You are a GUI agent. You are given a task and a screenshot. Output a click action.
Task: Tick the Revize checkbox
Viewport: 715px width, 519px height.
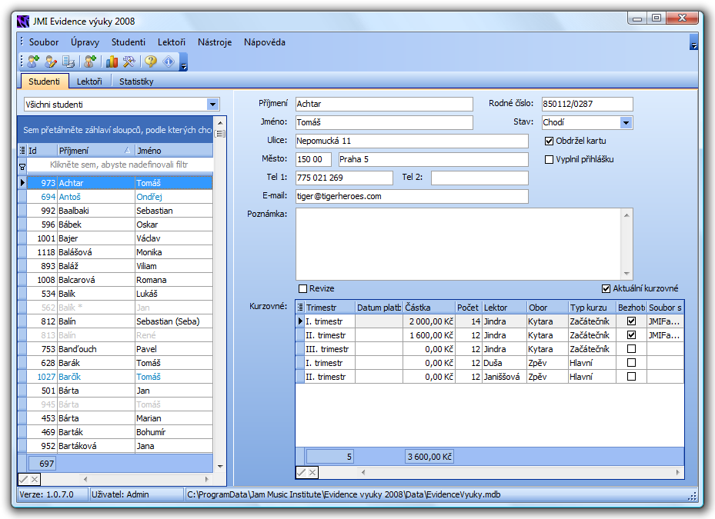point(302,288)
